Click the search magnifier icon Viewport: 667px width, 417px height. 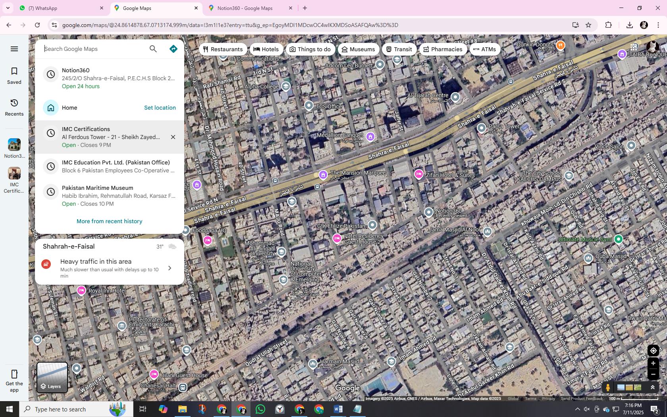pyautogui.click(x=153, y=49)
